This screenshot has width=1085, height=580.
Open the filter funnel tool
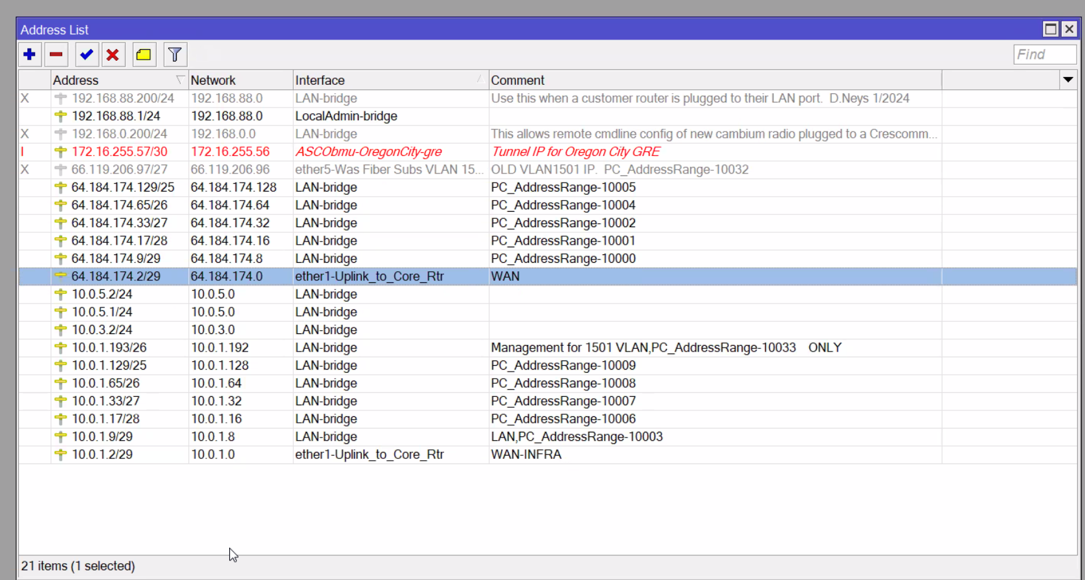click(x=175, y=55)
